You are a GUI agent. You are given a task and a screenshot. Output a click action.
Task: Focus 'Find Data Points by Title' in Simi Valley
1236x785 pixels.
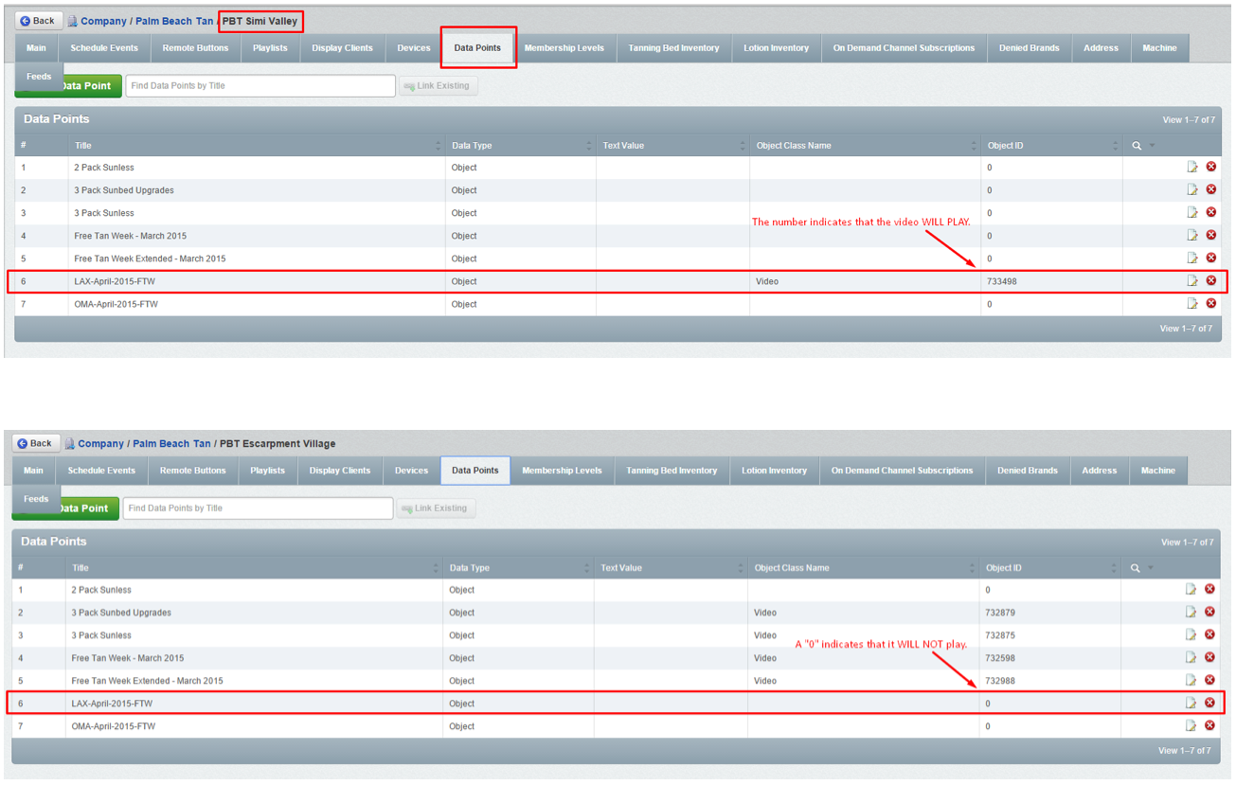260,85
